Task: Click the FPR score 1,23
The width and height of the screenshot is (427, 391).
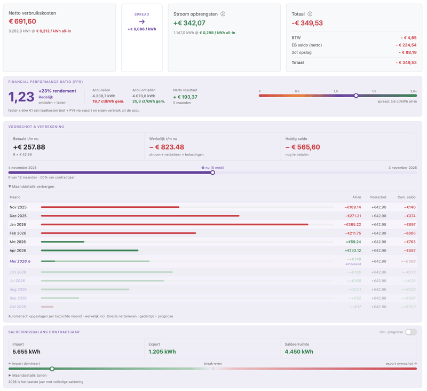Action: click(21, 97)
